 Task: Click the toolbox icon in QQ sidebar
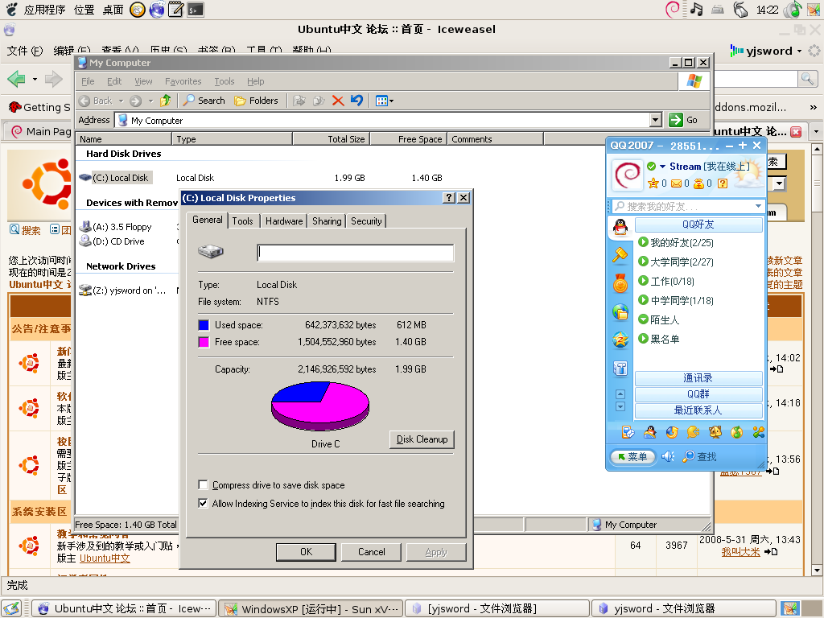(620, 369)
